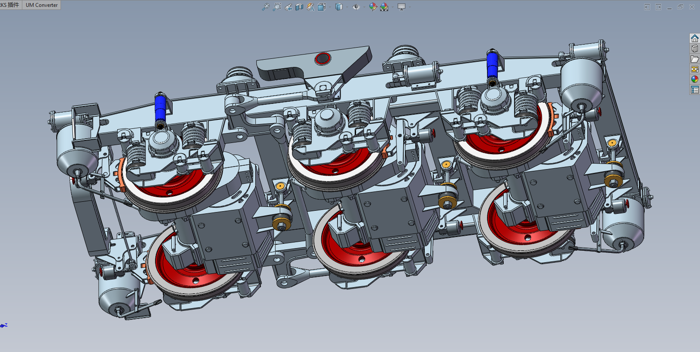Open the Edit Appearance tool
Viewport: 700px width, 352px height.
pos(373,7)
